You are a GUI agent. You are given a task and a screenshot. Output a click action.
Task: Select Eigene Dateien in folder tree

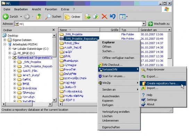(x=22, y=40)
